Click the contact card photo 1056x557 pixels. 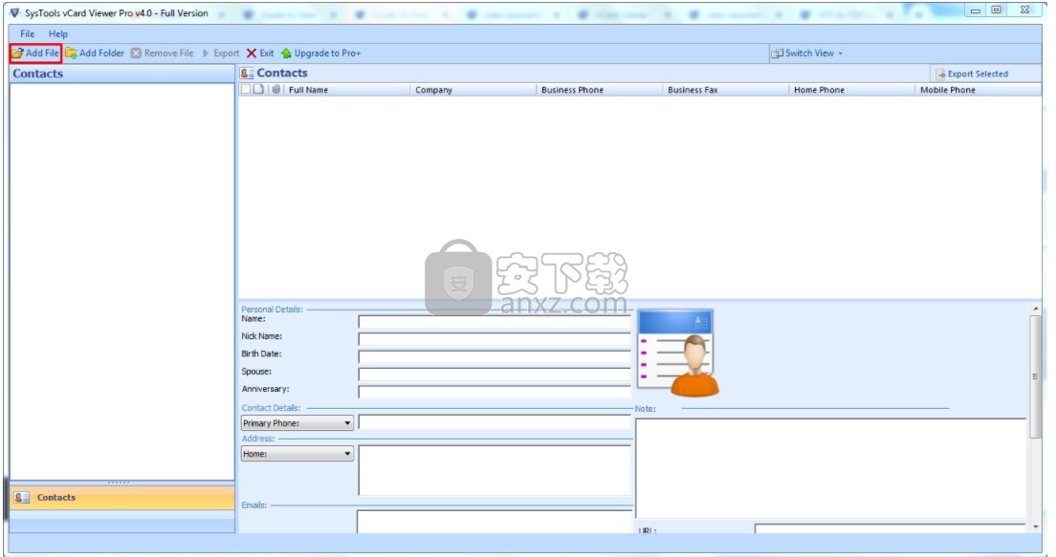point(678,353)
